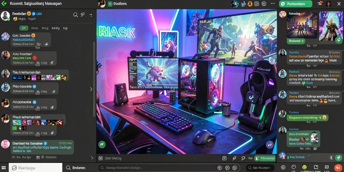344x172 pixels.
Task: Click the round icon left of the green send button
Action: tap(331, 158)
